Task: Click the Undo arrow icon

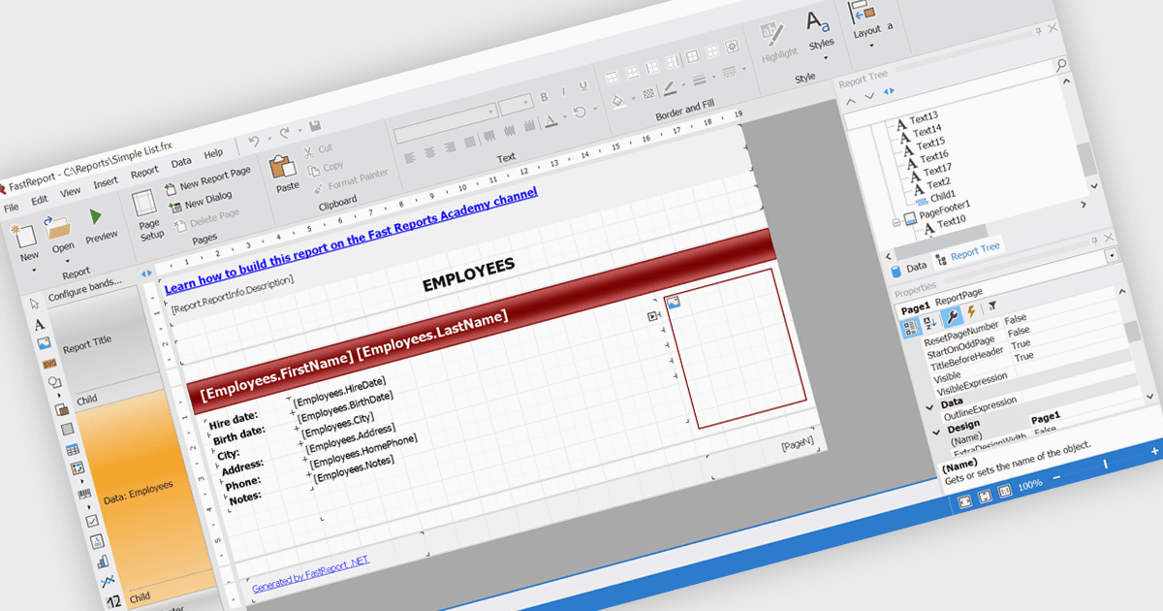Action: [253, 141]
